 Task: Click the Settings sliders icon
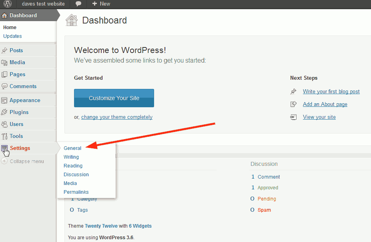(4, 148)
